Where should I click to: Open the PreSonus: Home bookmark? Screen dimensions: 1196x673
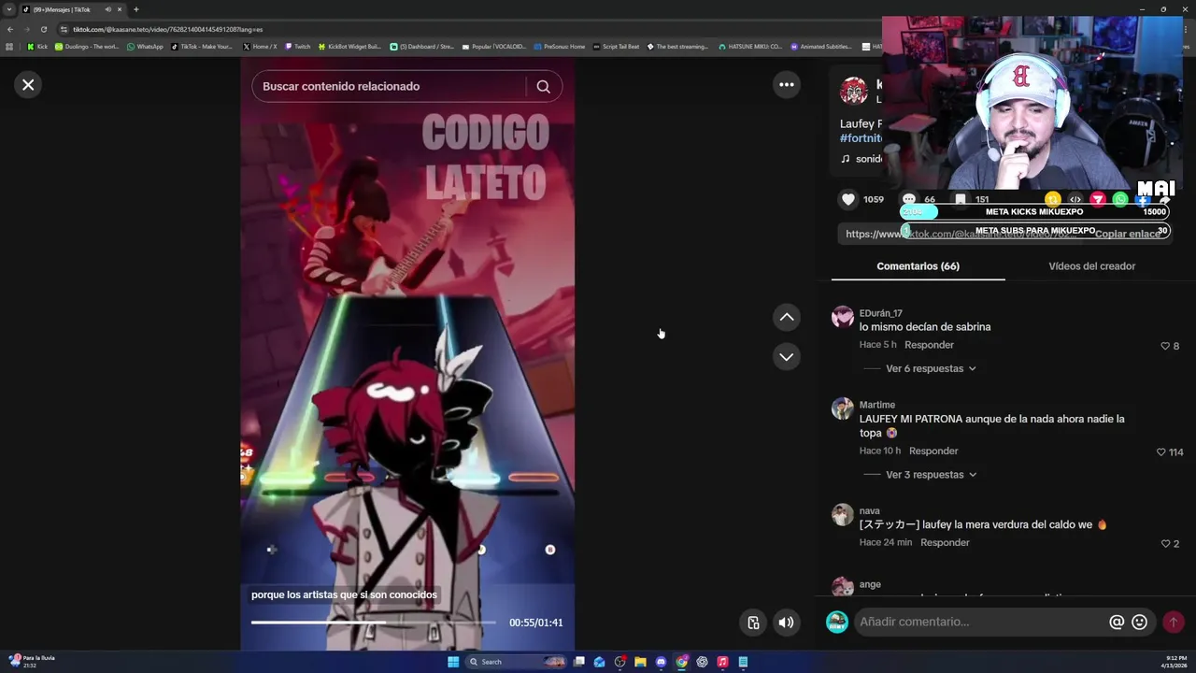(560, 47)
